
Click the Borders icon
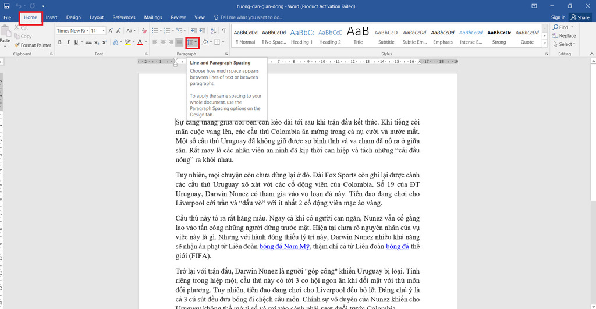[x=217, y=42]
